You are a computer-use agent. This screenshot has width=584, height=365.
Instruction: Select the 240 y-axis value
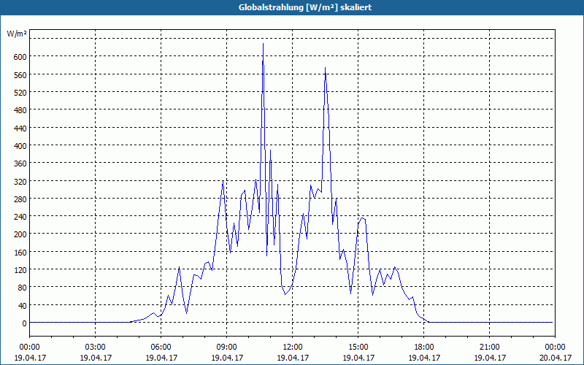point(20,217)
